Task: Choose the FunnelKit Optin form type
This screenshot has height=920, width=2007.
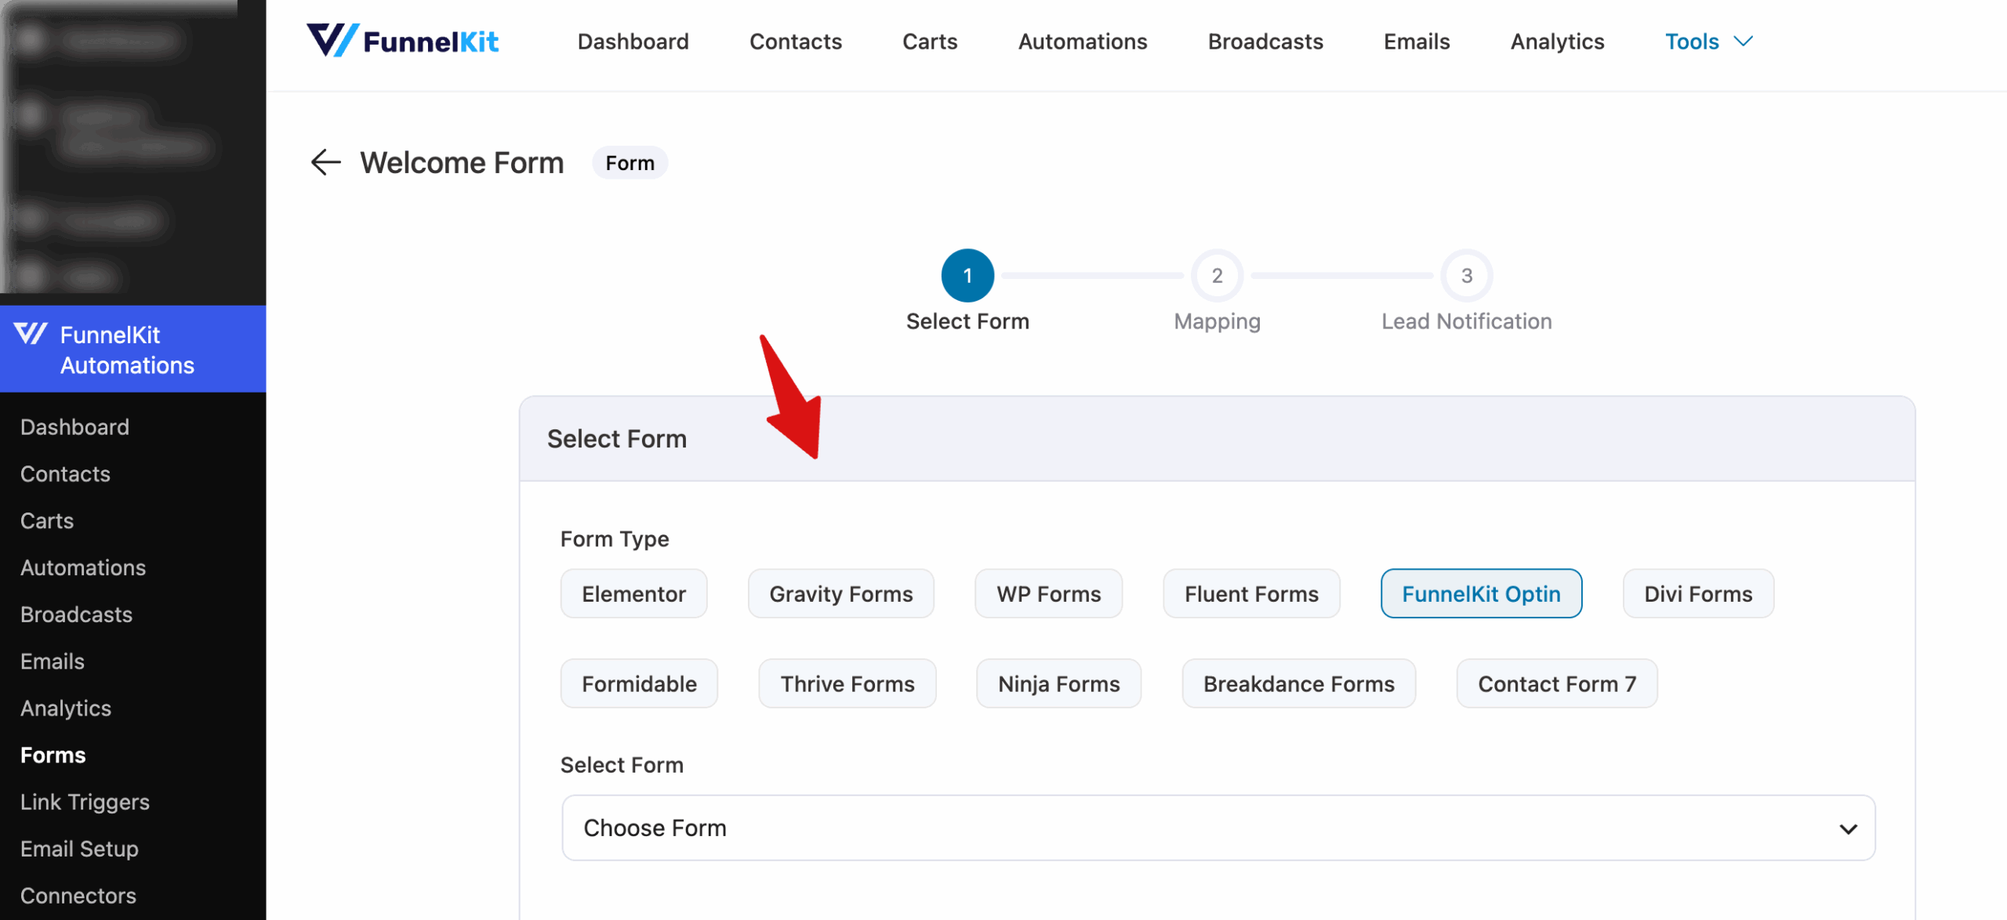Action: click(x=1481, y=593)
